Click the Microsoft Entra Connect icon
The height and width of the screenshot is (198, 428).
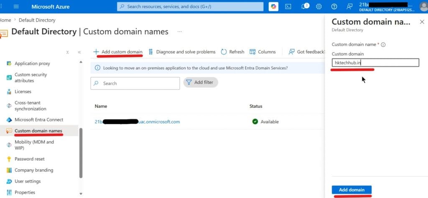pos(9,120)
